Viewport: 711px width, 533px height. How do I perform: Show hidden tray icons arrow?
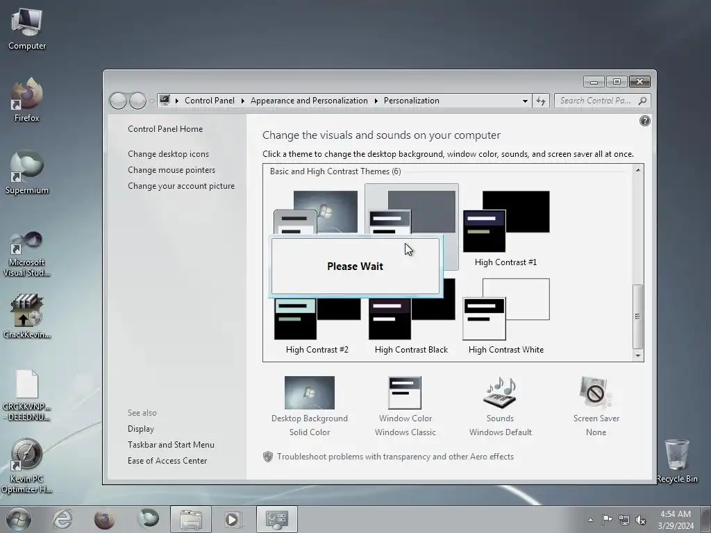[590, 520]
